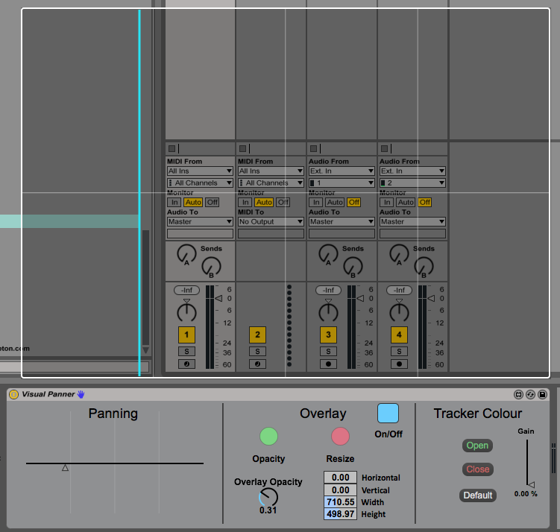Screen dimensions: 560x532
Task: Click the save preset icon on Visual Panner
Action: point(542,394)
